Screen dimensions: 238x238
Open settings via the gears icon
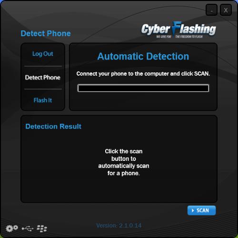[12, 228]
